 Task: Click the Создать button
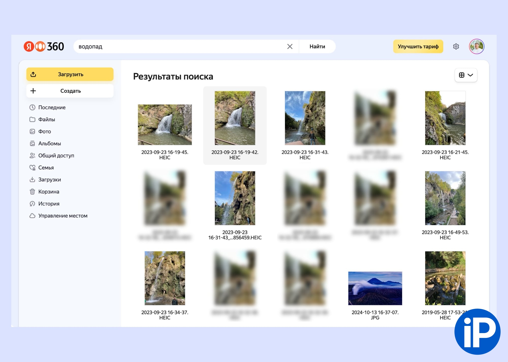[x=70, y=91]
